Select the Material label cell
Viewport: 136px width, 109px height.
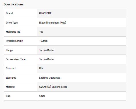(20, 87)
